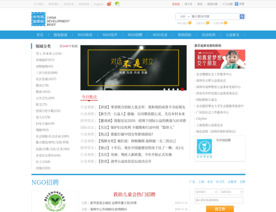Select 老人(1378) category

pos(43,117)
